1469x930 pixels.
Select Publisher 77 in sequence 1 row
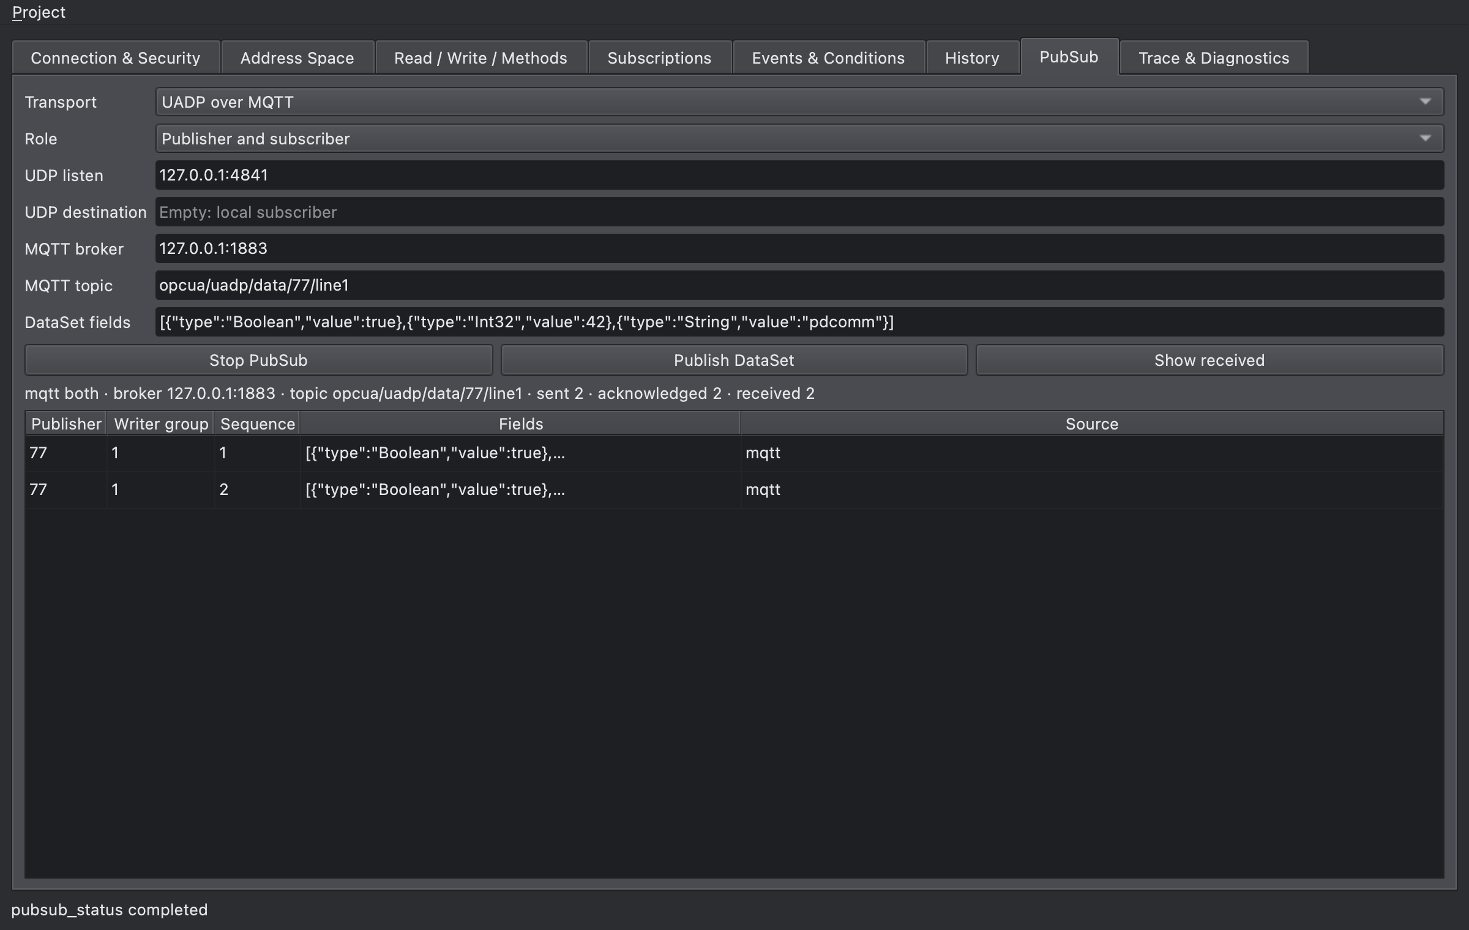tap(66, 453)
